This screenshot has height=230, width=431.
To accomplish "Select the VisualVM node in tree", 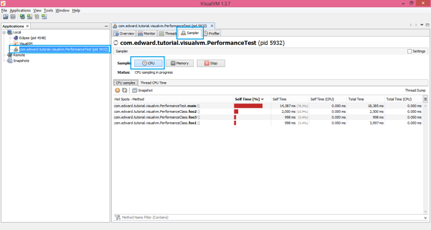I will point(26,44).
